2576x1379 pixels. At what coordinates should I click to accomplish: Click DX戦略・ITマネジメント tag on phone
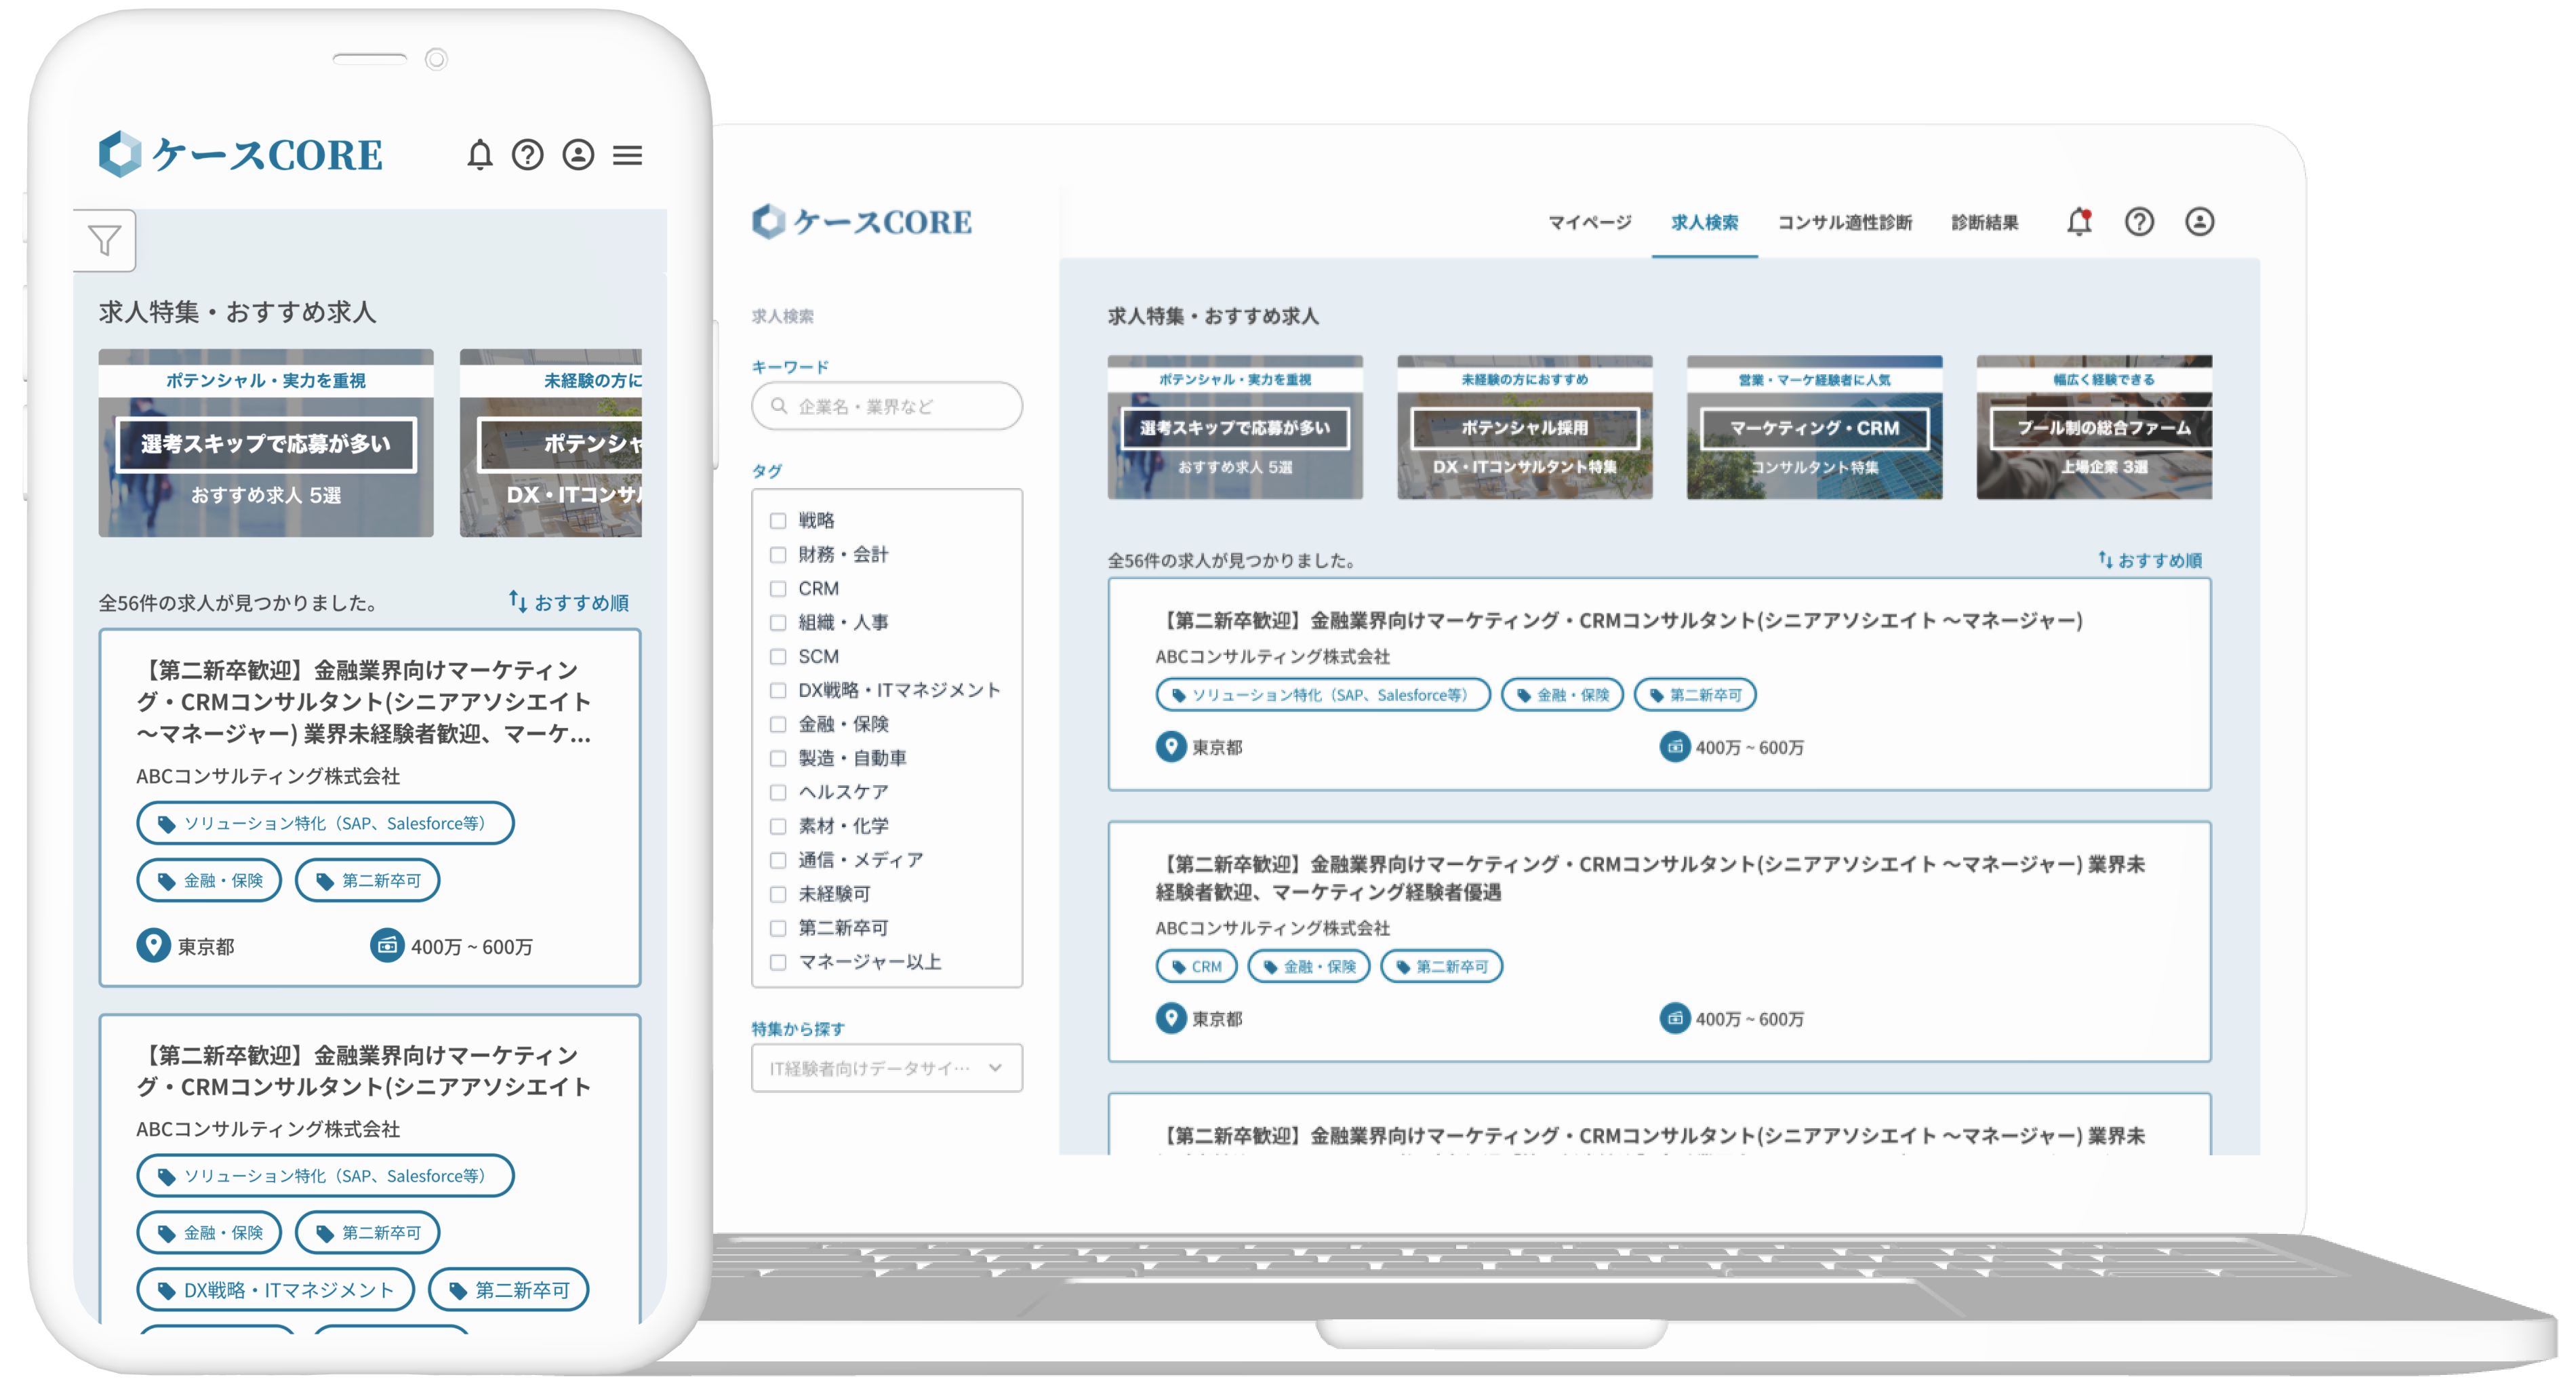click(276, 1289)
